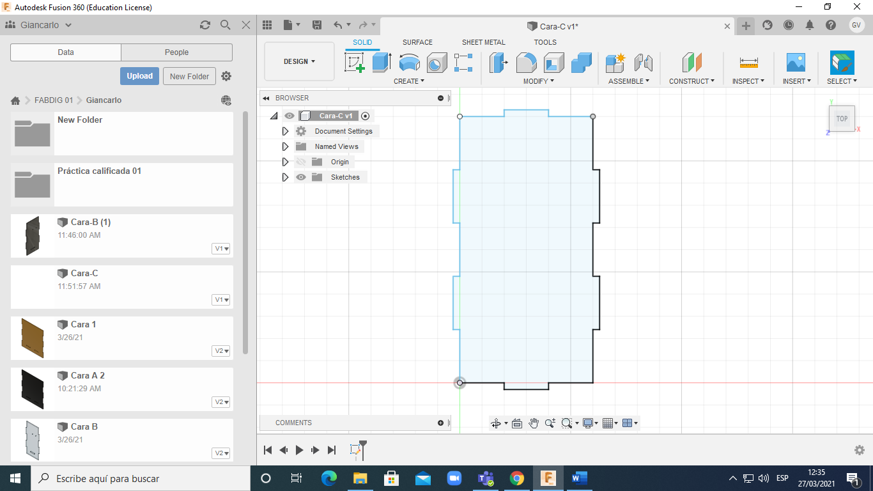Switch to the SURFACE tab

tap(417, 42)
